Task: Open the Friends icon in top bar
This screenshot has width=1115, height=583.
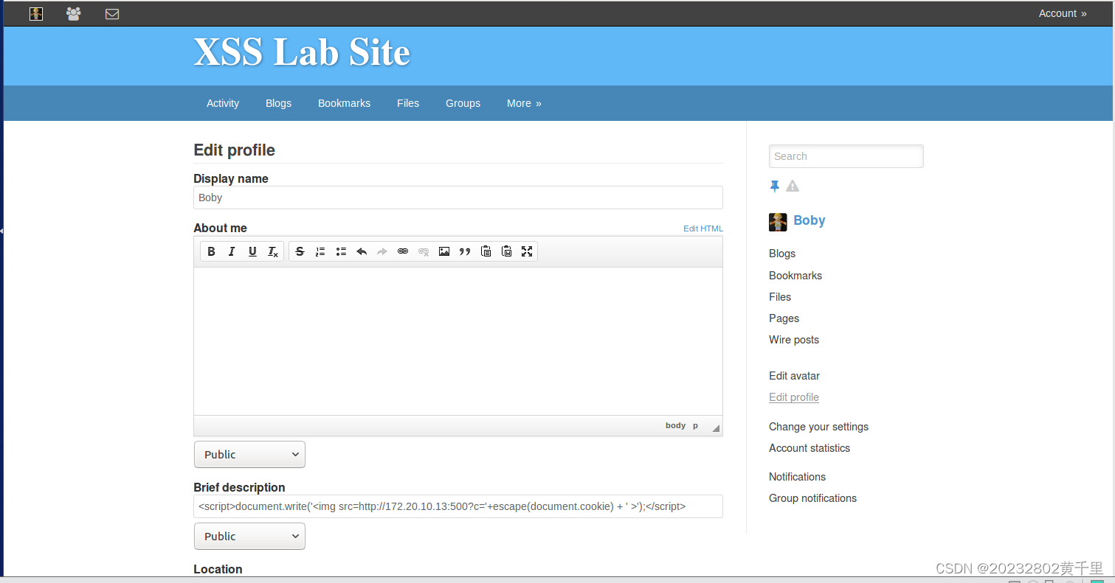Action: click(x=74, y=13)
